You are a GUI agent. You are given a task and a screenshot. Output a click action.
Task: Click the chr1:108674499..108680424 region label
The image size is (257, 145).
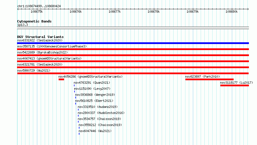(x=39, y=6)
